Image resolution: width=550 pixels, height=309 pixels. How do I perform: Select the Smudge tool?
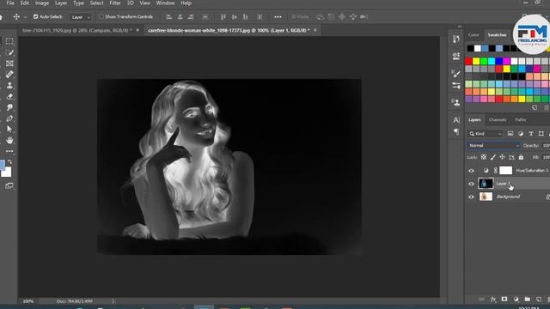9,107
